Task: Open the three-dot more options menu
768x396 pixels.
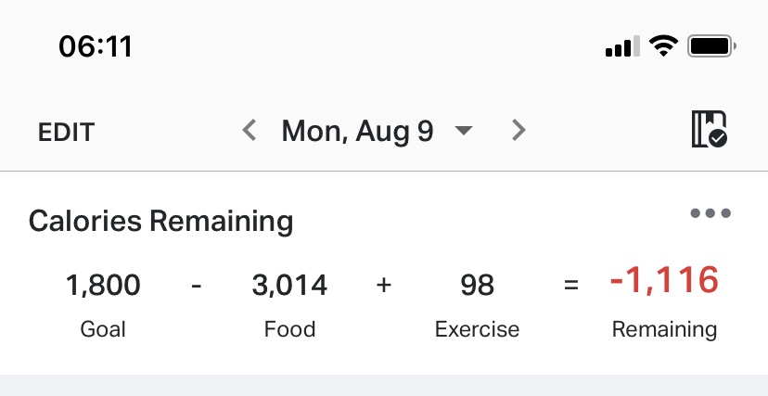Action: (710, 214)
